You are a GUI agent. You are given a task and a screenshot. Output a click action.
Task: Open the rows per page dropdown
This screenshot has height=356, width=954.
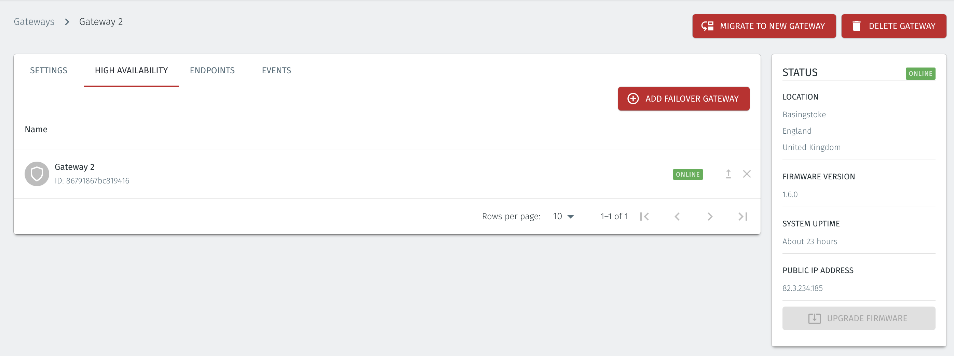tap(563, 216)
